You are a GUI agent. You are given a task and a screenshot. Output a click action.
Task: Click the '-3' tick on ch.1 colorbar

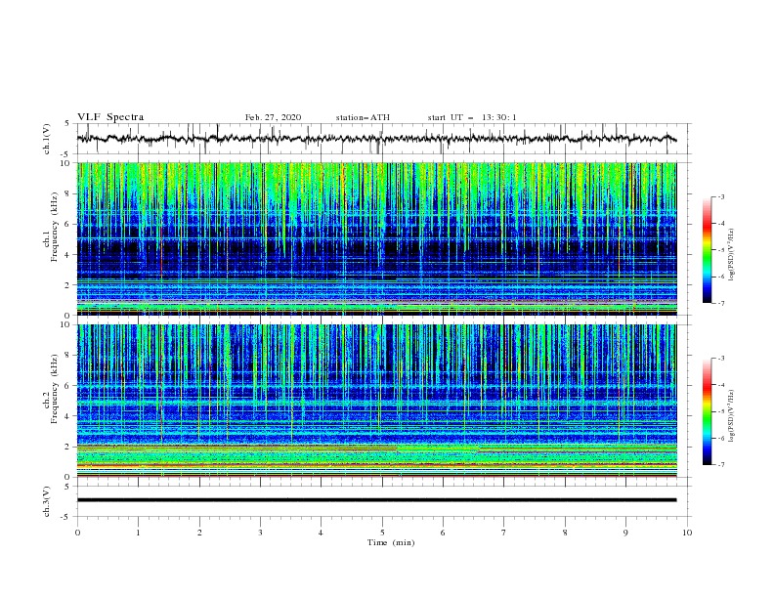720,196
